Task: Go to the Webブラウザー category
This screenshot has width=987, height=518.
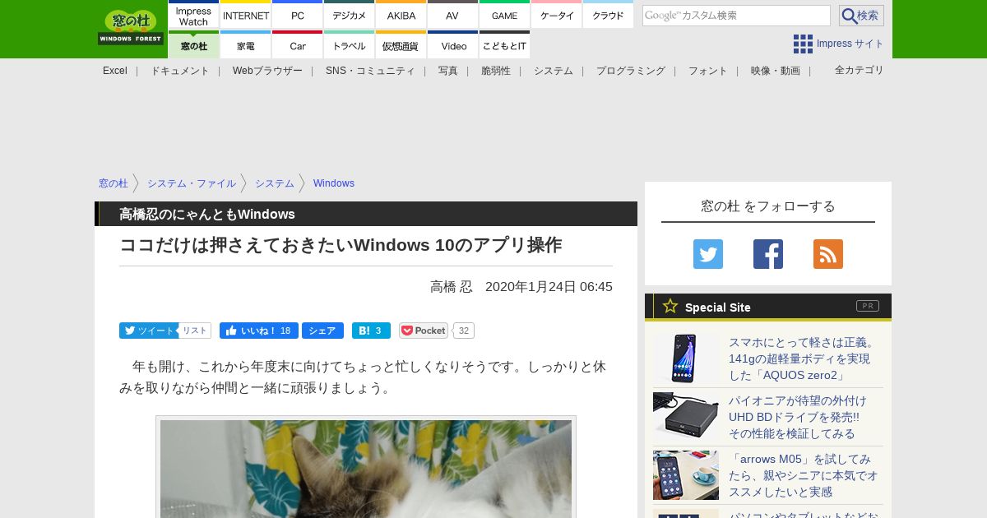Action: pyautogui.click(x=267, y=71)
